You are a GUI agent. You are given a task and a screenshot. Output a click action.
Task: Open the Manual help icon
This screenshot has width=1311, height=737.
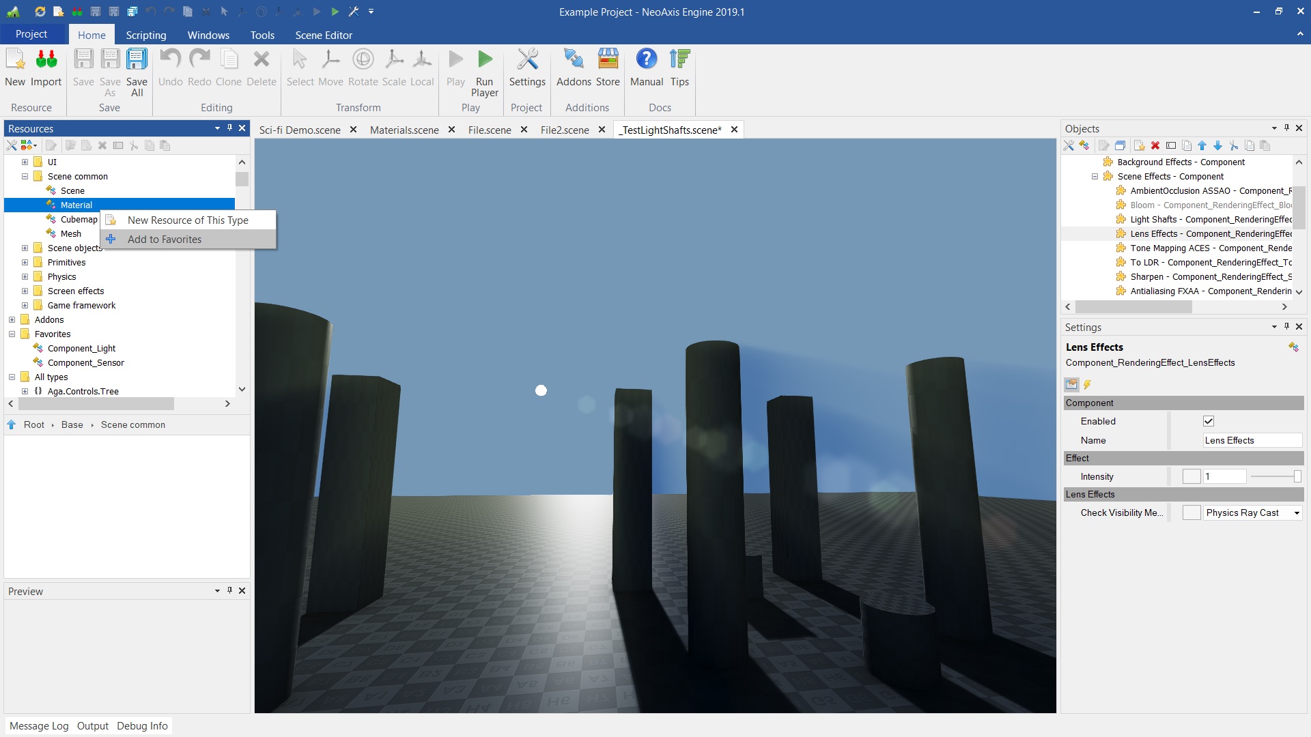point(646,60)
